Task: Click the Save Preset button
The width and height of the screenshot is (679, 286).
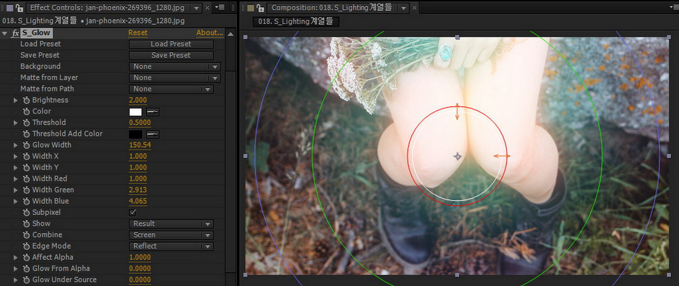Action: point(171,55)
